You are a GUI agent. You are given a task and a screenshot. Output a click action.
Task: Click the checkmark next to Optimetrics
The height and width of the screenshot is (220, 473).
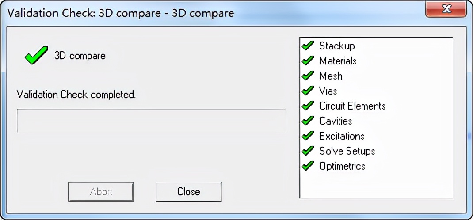(x=308, y=166)
